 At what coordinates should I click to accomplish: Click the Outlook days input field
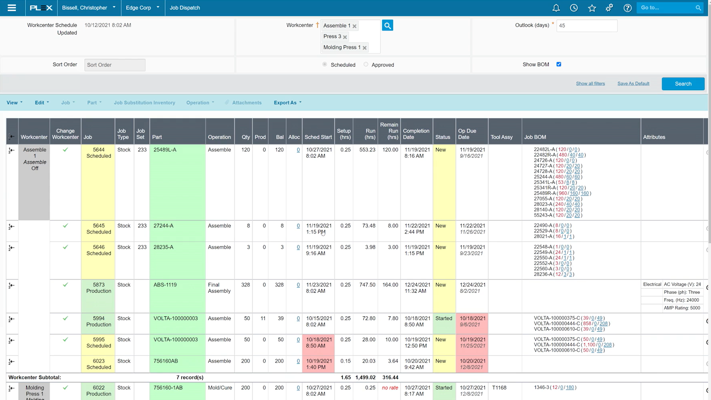pyautogui.click(x=586, y=26)
